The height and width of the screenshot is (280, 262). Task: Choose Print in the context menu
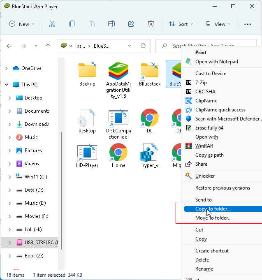pos(201,53)
